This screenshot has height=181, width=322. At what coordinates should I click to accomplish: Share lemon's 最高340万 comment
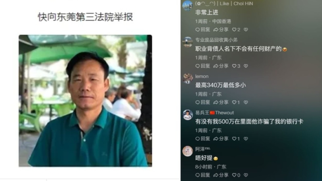pos(221,102)
